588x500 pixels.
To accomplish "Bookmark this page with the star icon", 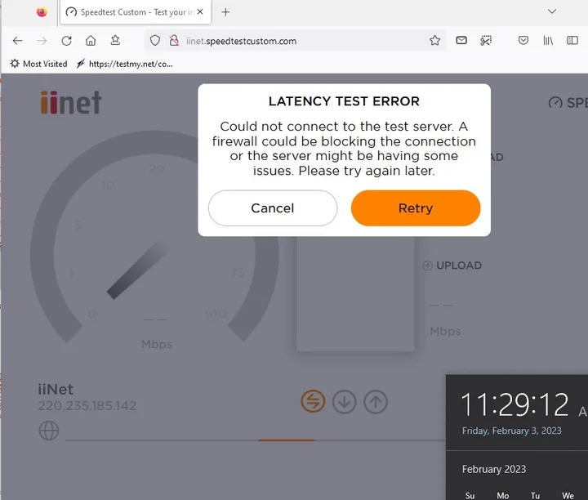I will tap(434, 41).
